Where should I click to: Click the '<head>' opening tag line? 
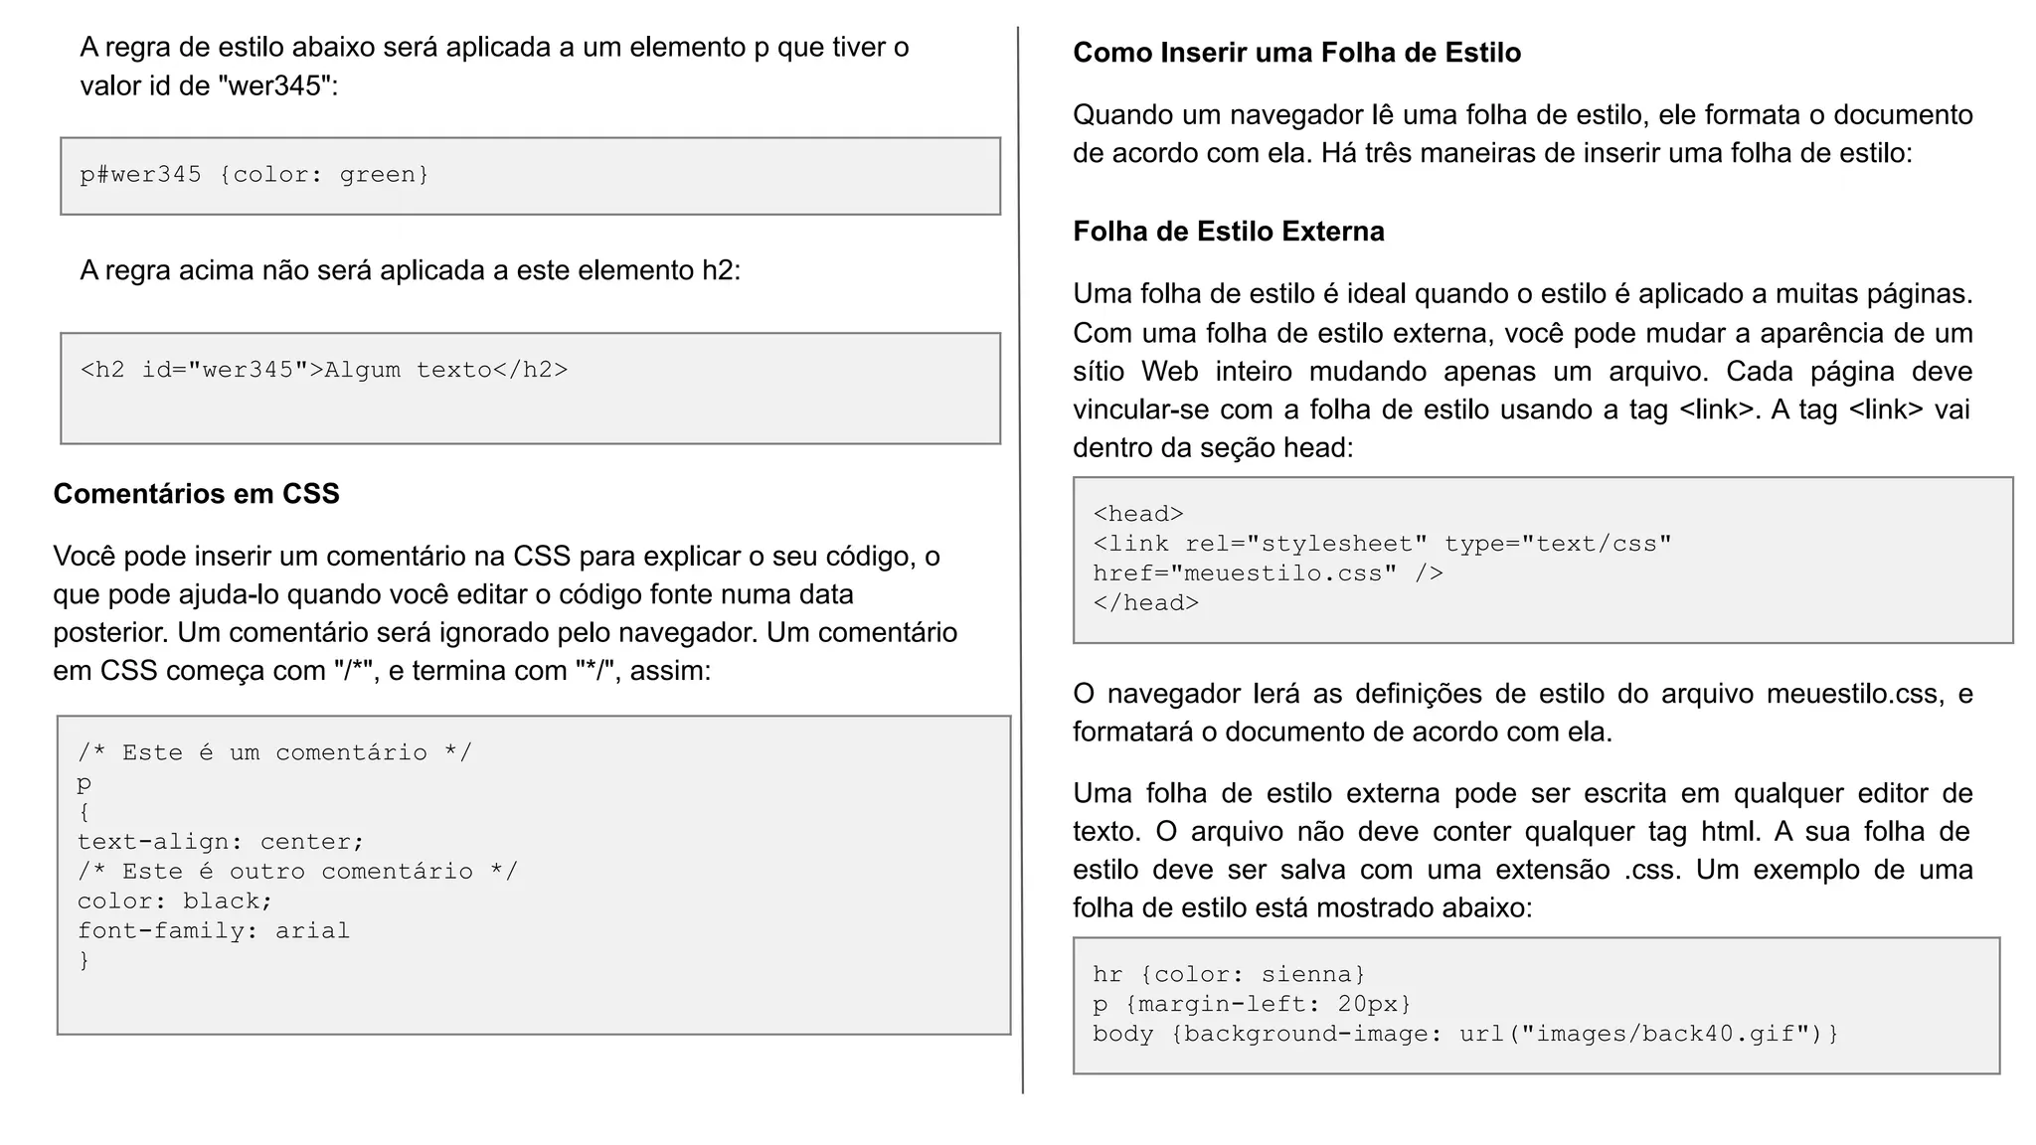point(1138,514)
